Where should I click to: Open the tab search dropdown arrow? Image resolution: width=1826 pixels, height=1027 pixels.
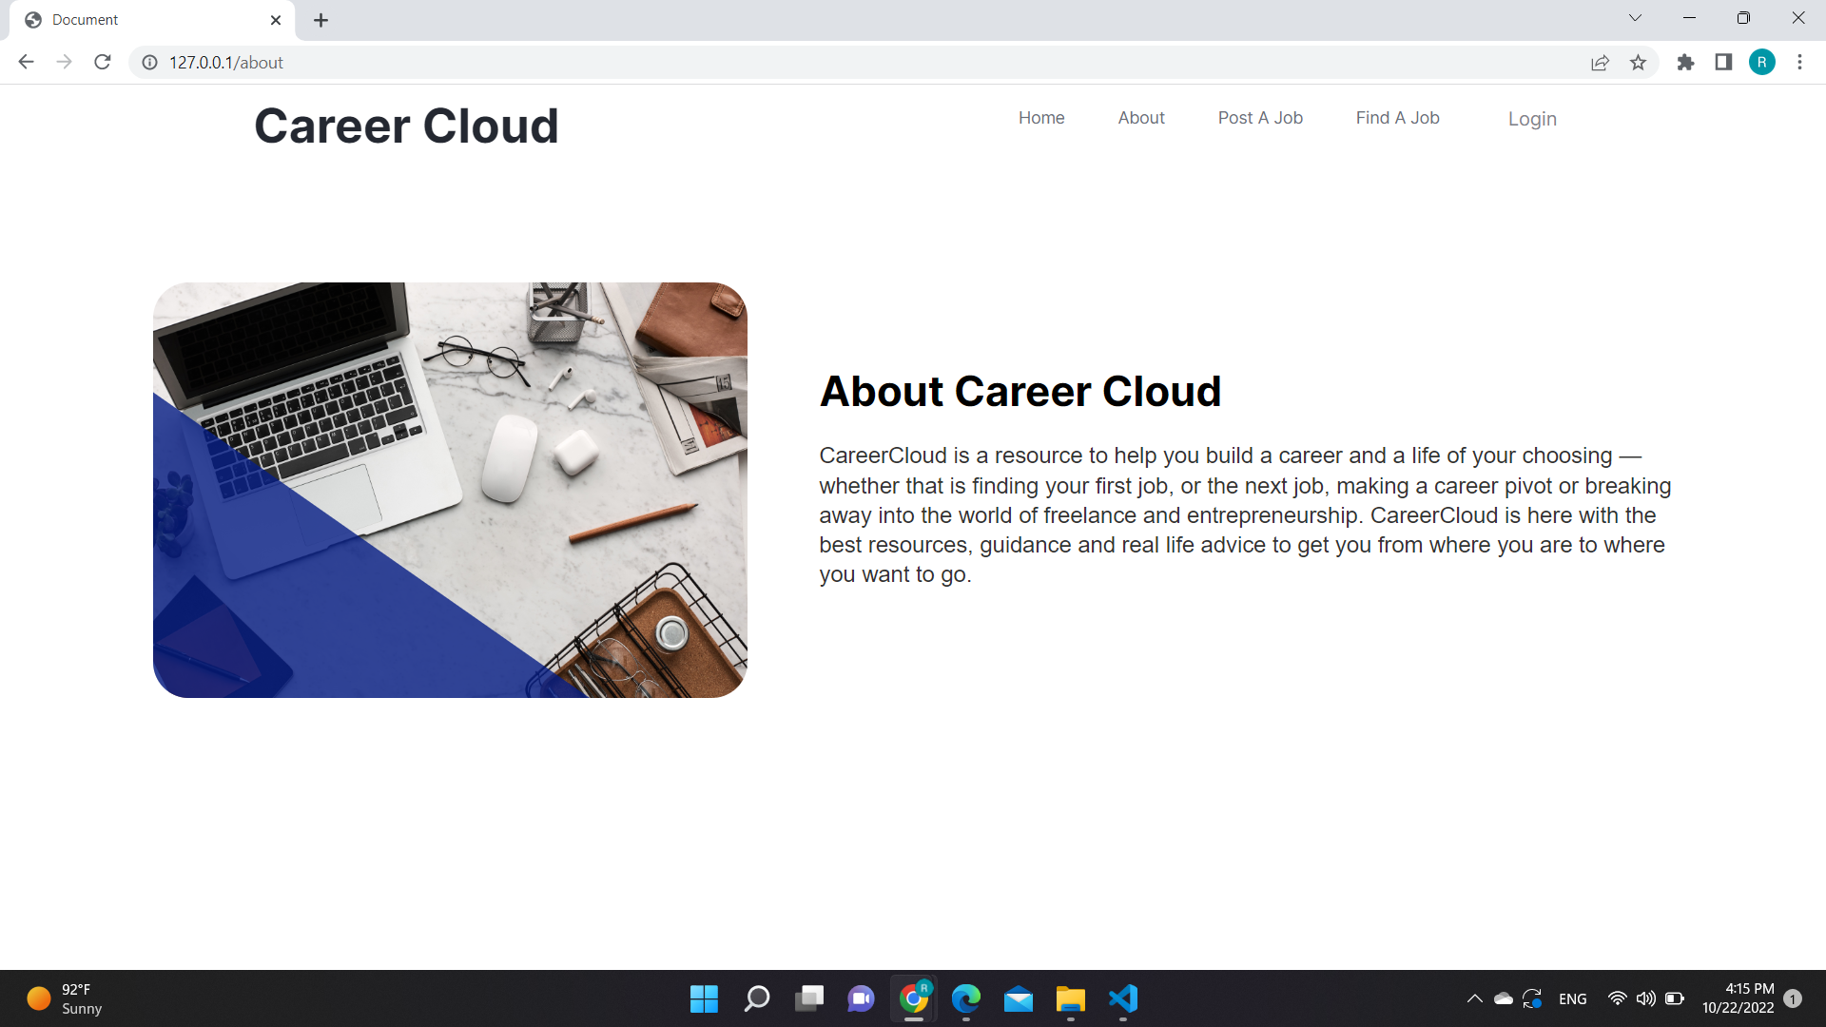click(x=1635, y=17)
